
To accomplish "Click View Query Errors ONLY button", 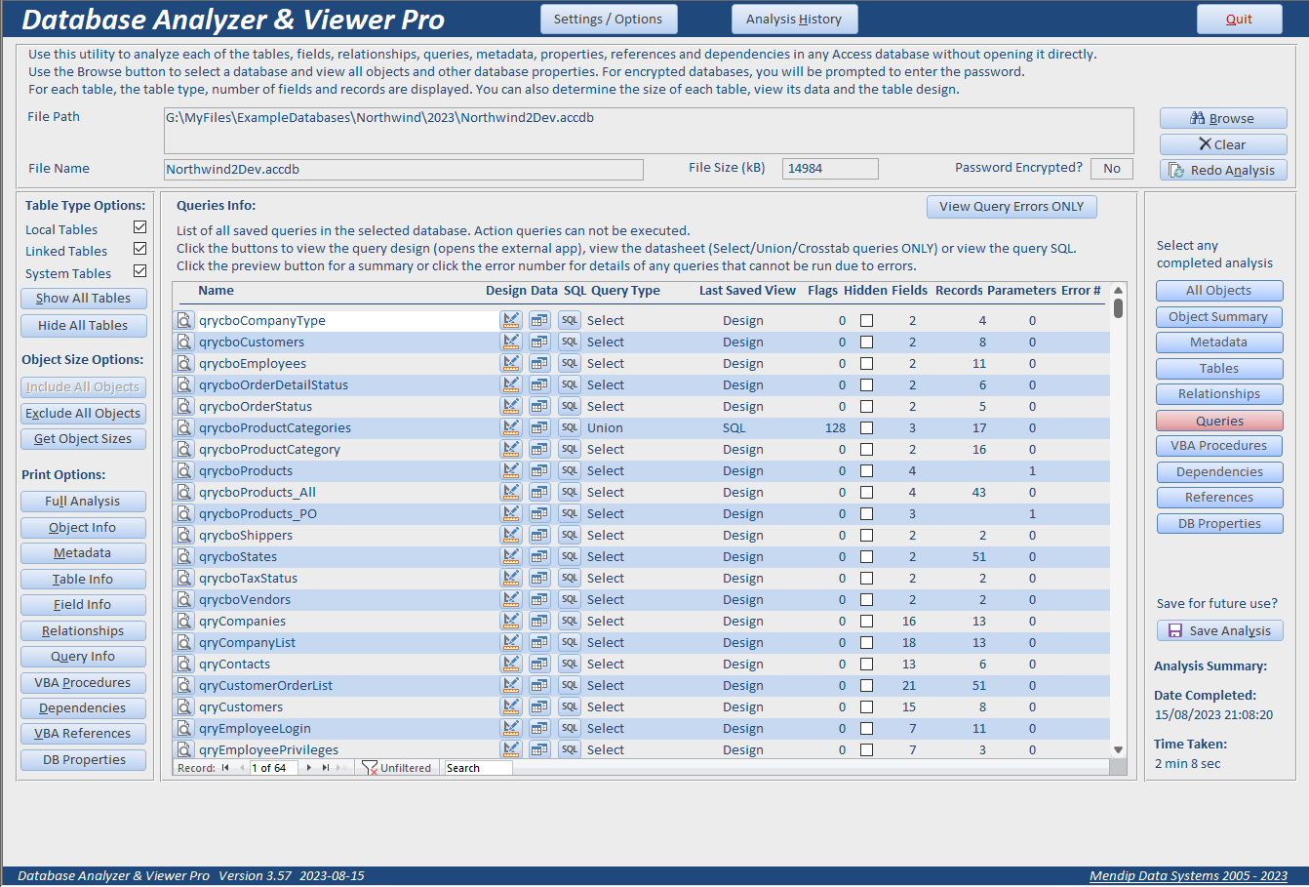I will 1011,207.
